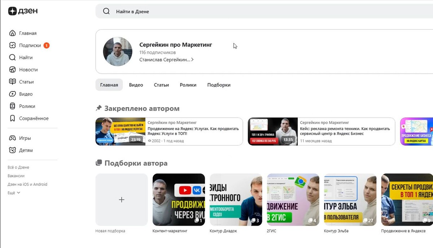This screenshot has height=248, width=433.
Task: Switch to the Подборки channel tab
Action: coord(219,85)
